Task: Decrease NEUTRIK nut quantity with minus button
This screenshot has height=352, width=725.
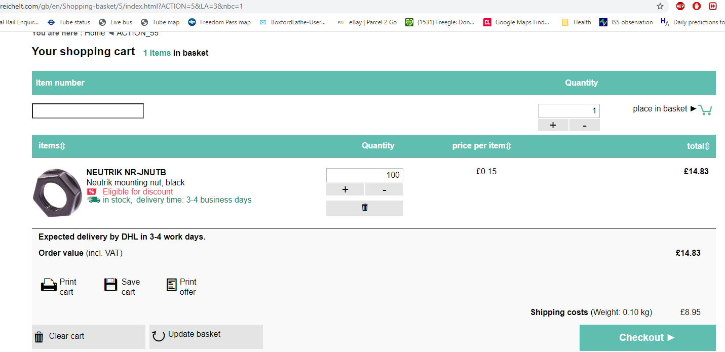Action: tap(384, 189)
